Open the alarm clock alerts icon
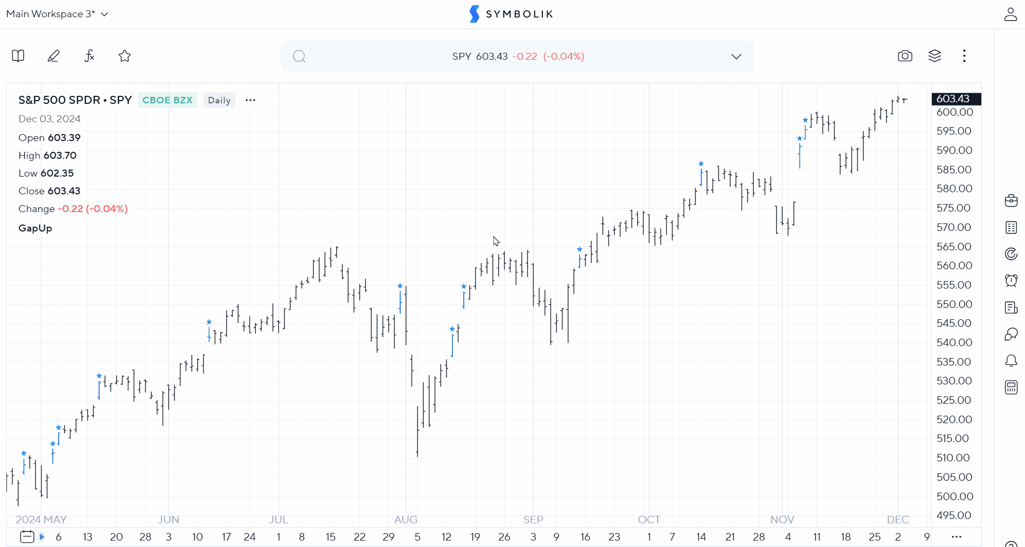This screenshot has height=547, width=1025. tap(1011, 280)
